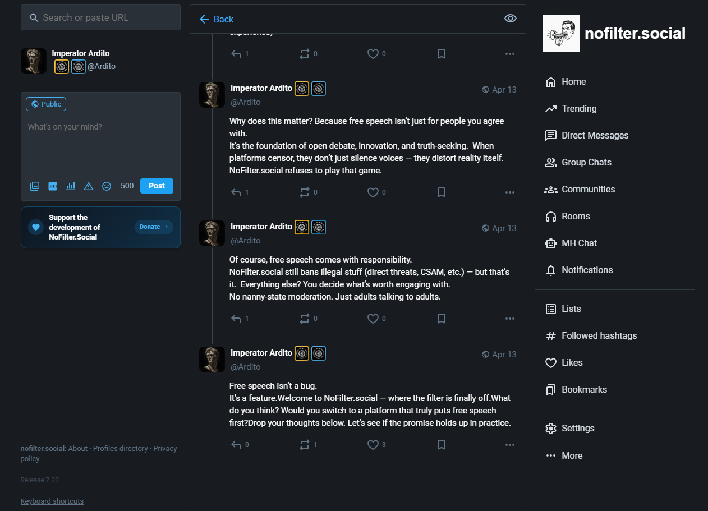Open the About link in footer
Screen dimensions: 708x511
78,448
